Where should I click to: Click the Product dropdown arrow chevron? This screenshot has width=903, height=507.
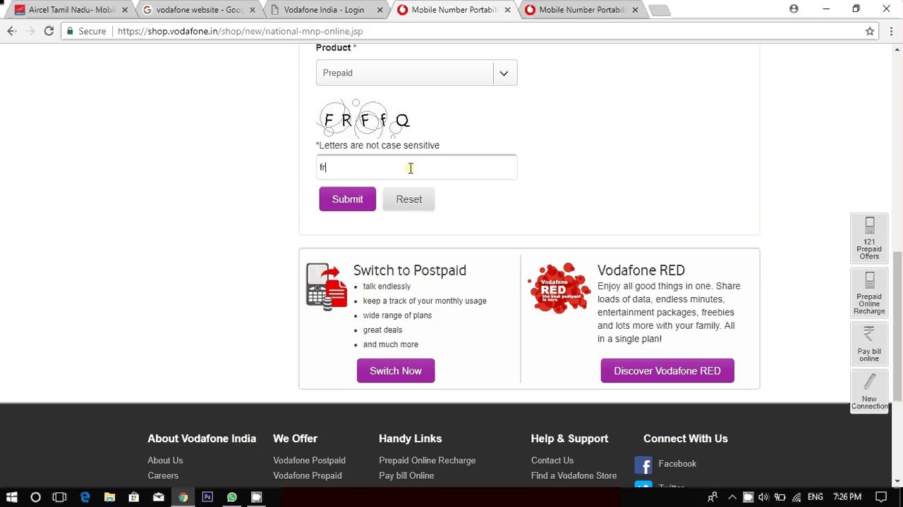tap(504, 73)
